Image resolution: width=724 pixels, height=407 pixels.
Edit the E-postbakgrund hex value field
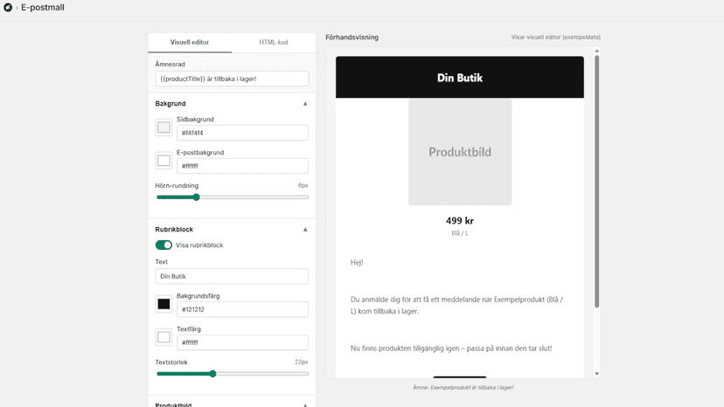(242, 166)
